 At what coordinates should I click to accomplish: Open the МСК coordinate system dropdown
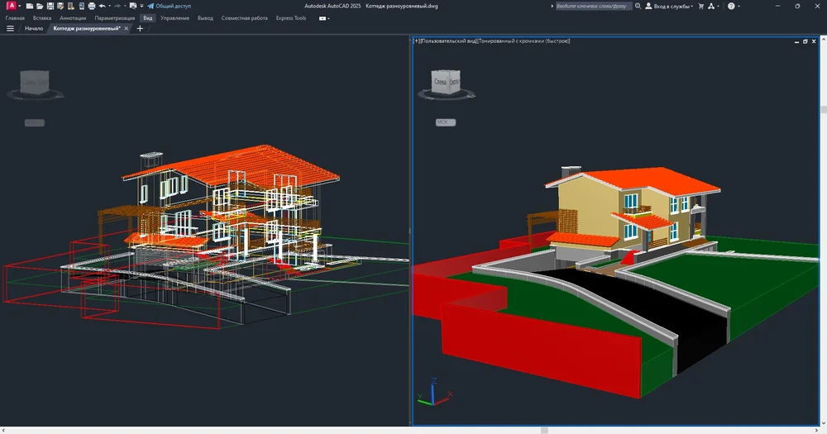coord(447,122)
